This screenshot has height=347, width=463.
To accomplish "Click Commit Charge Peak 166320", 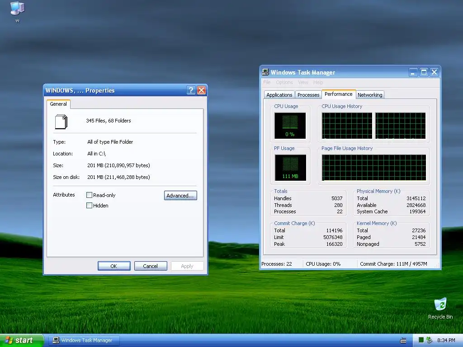I will pos(334,244).
